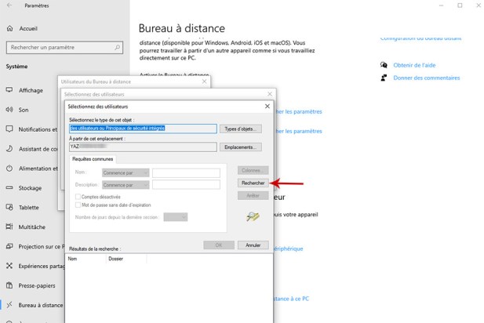Open Affichage display icon in sidebar
The height and width of the screenshot is (323, 484).
pyautogui.click(x=9, y=90)
